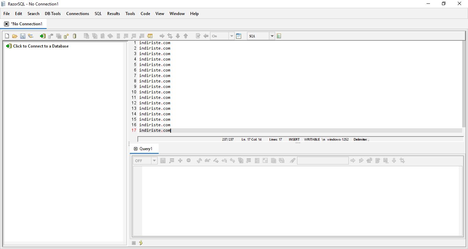Open the Results menu
The width and height of the screenshot is (468, 249).
click(x=113, y=14)
